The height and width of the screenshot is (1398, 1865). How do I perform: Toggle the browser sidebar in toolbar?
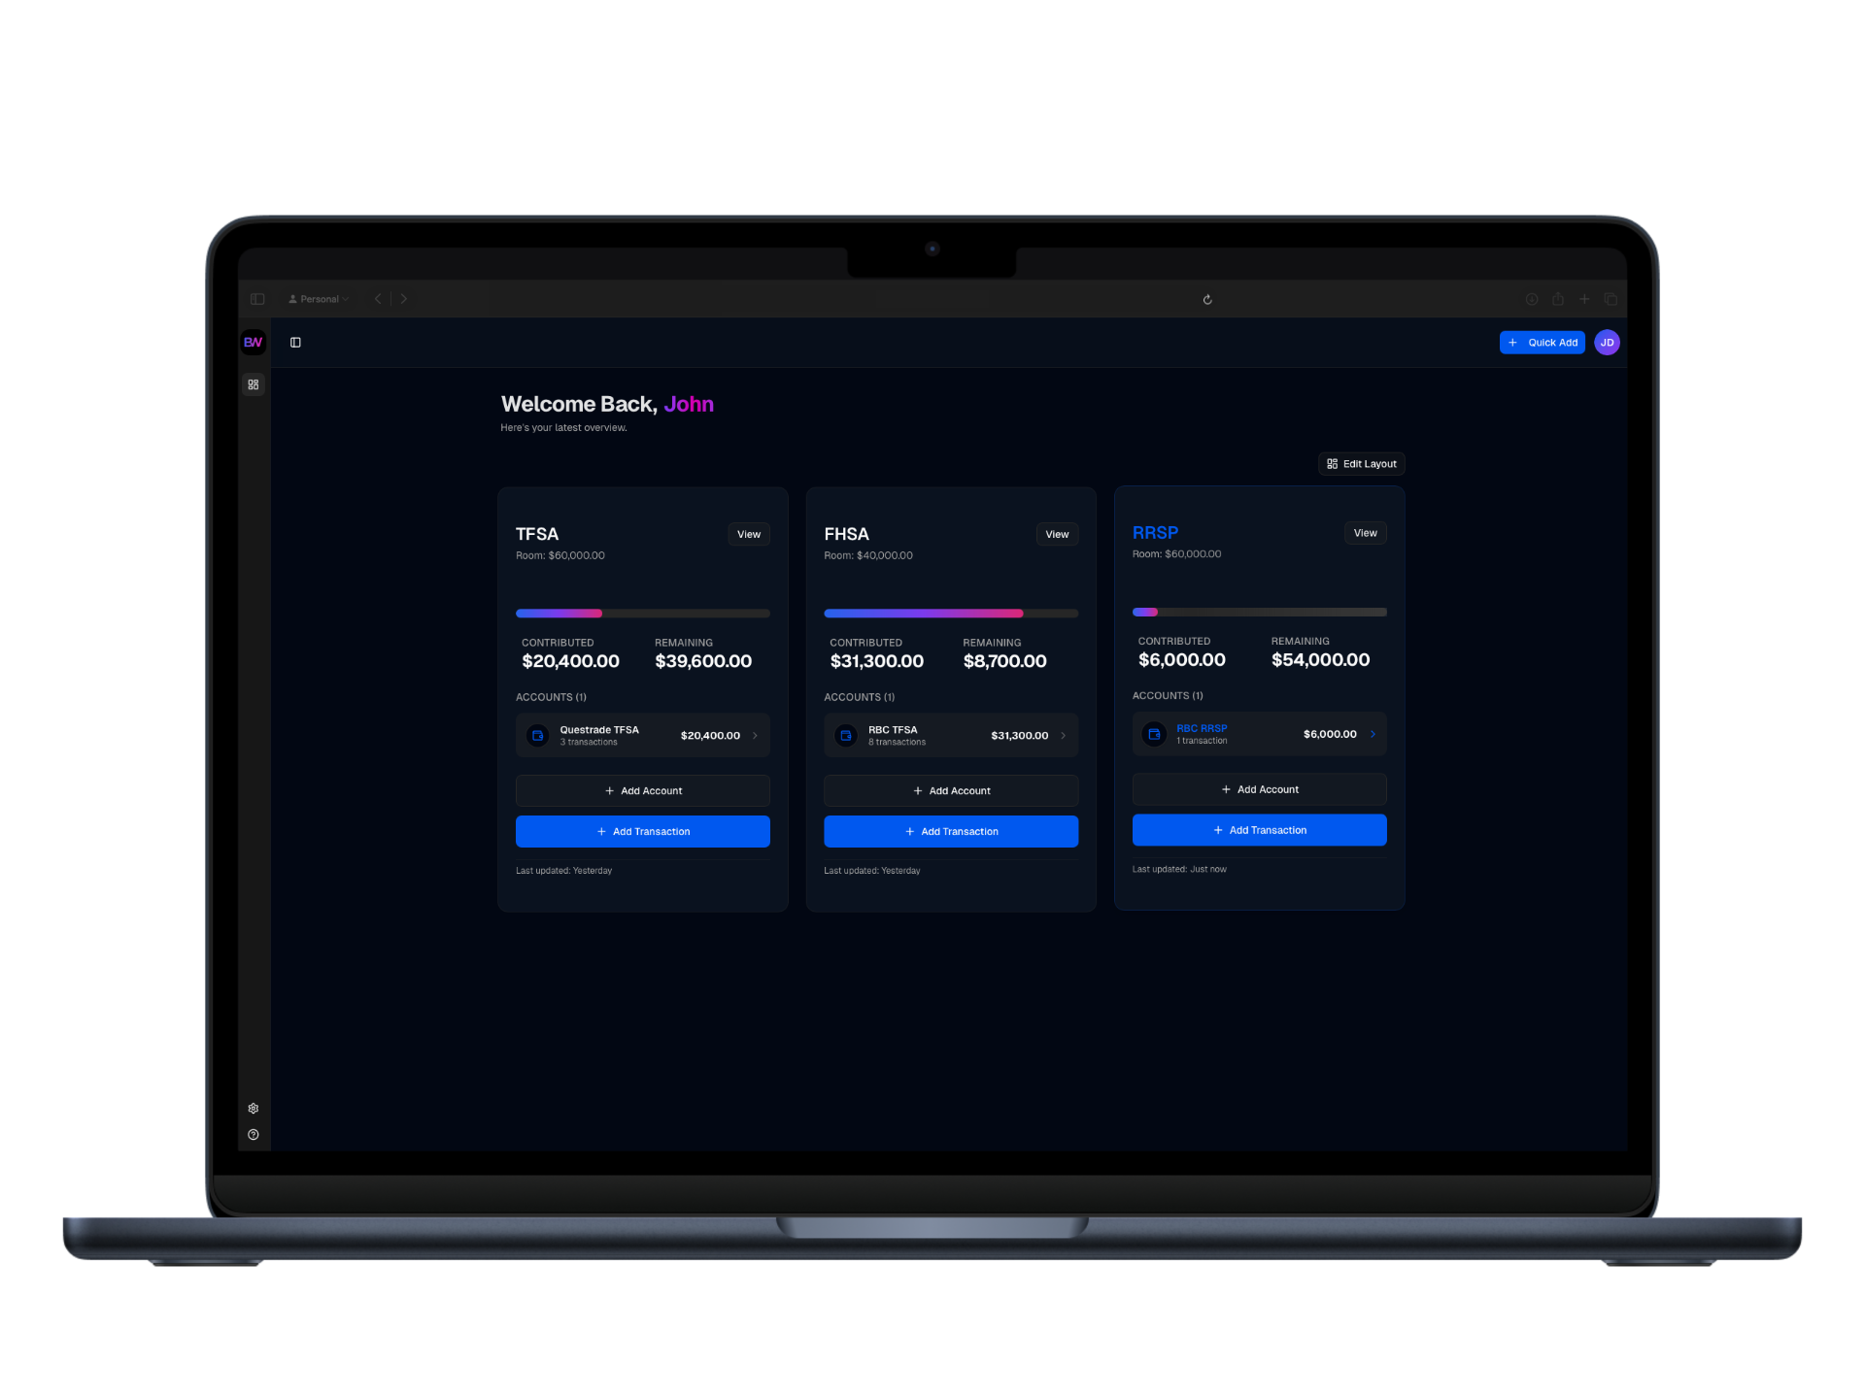coord(257,299)
